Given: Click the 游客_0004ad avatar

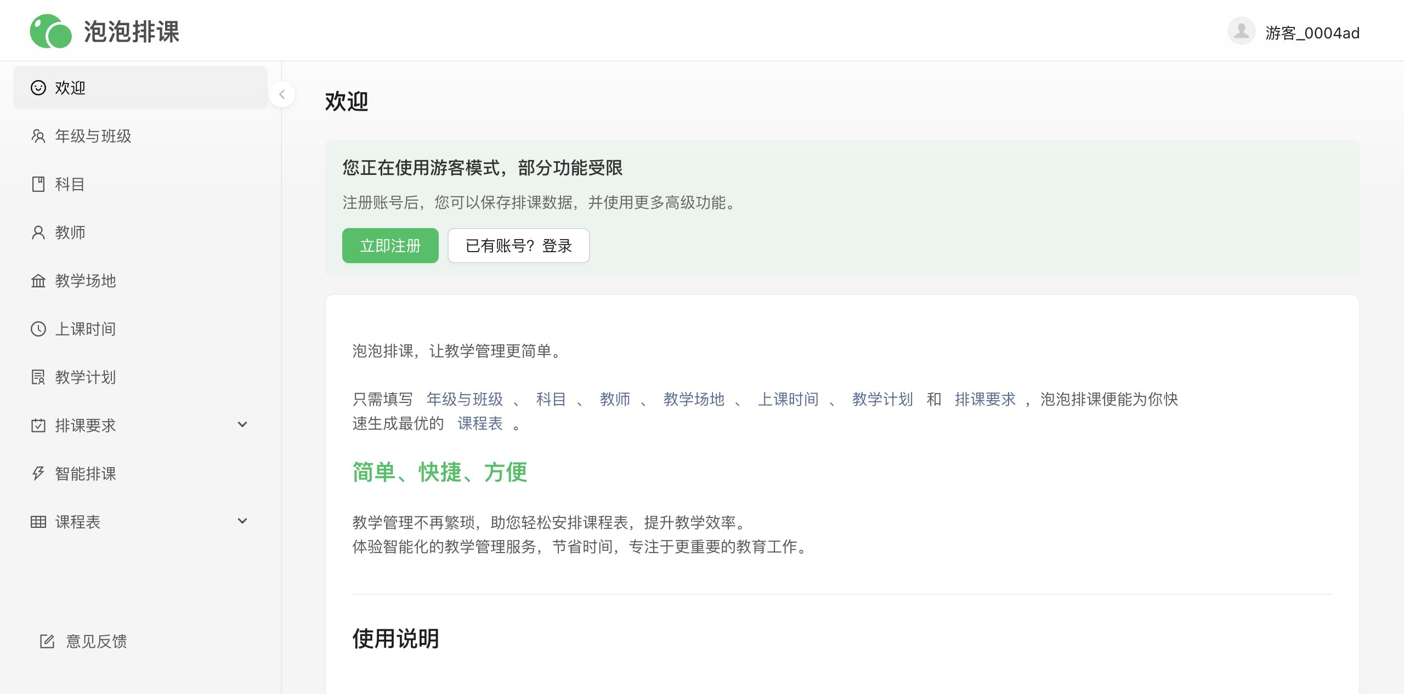Looking at the screenshot, I should coord(1241,31).
